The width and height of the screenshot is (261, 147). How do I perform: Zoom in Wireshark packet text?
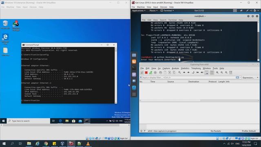(x=217, y=73)
